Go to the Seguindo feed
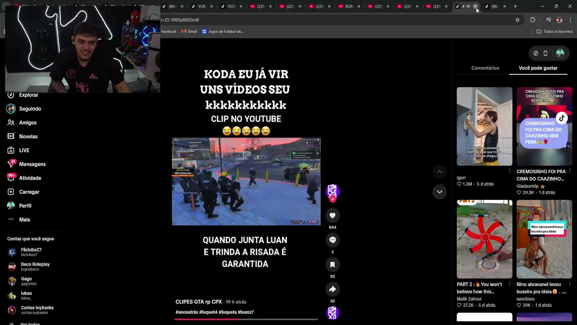Viewport: 577px width, 325px height. (24, 109)
